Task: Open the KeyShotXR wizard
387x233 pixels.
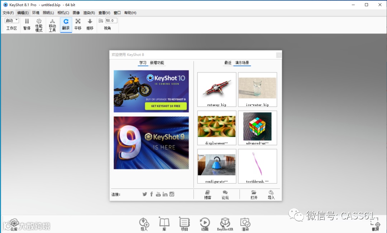Action: 225,224
